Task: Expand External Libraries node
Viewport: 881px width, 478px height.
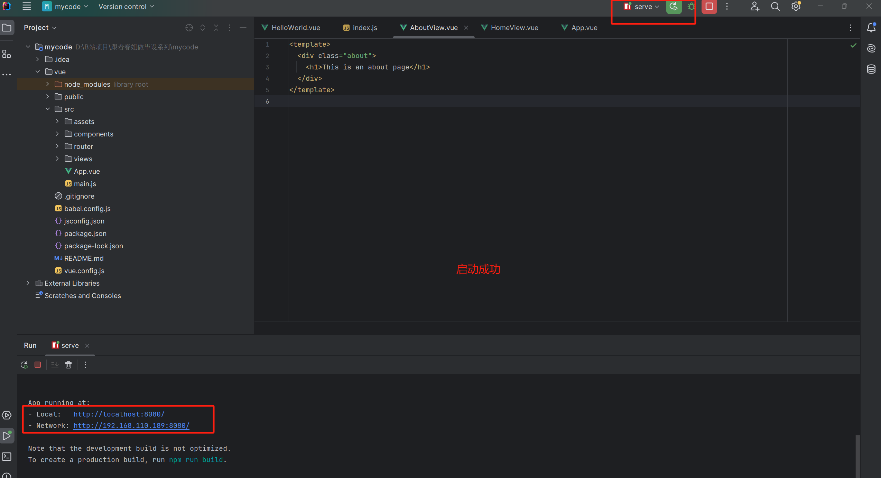Action: (28, 283)
